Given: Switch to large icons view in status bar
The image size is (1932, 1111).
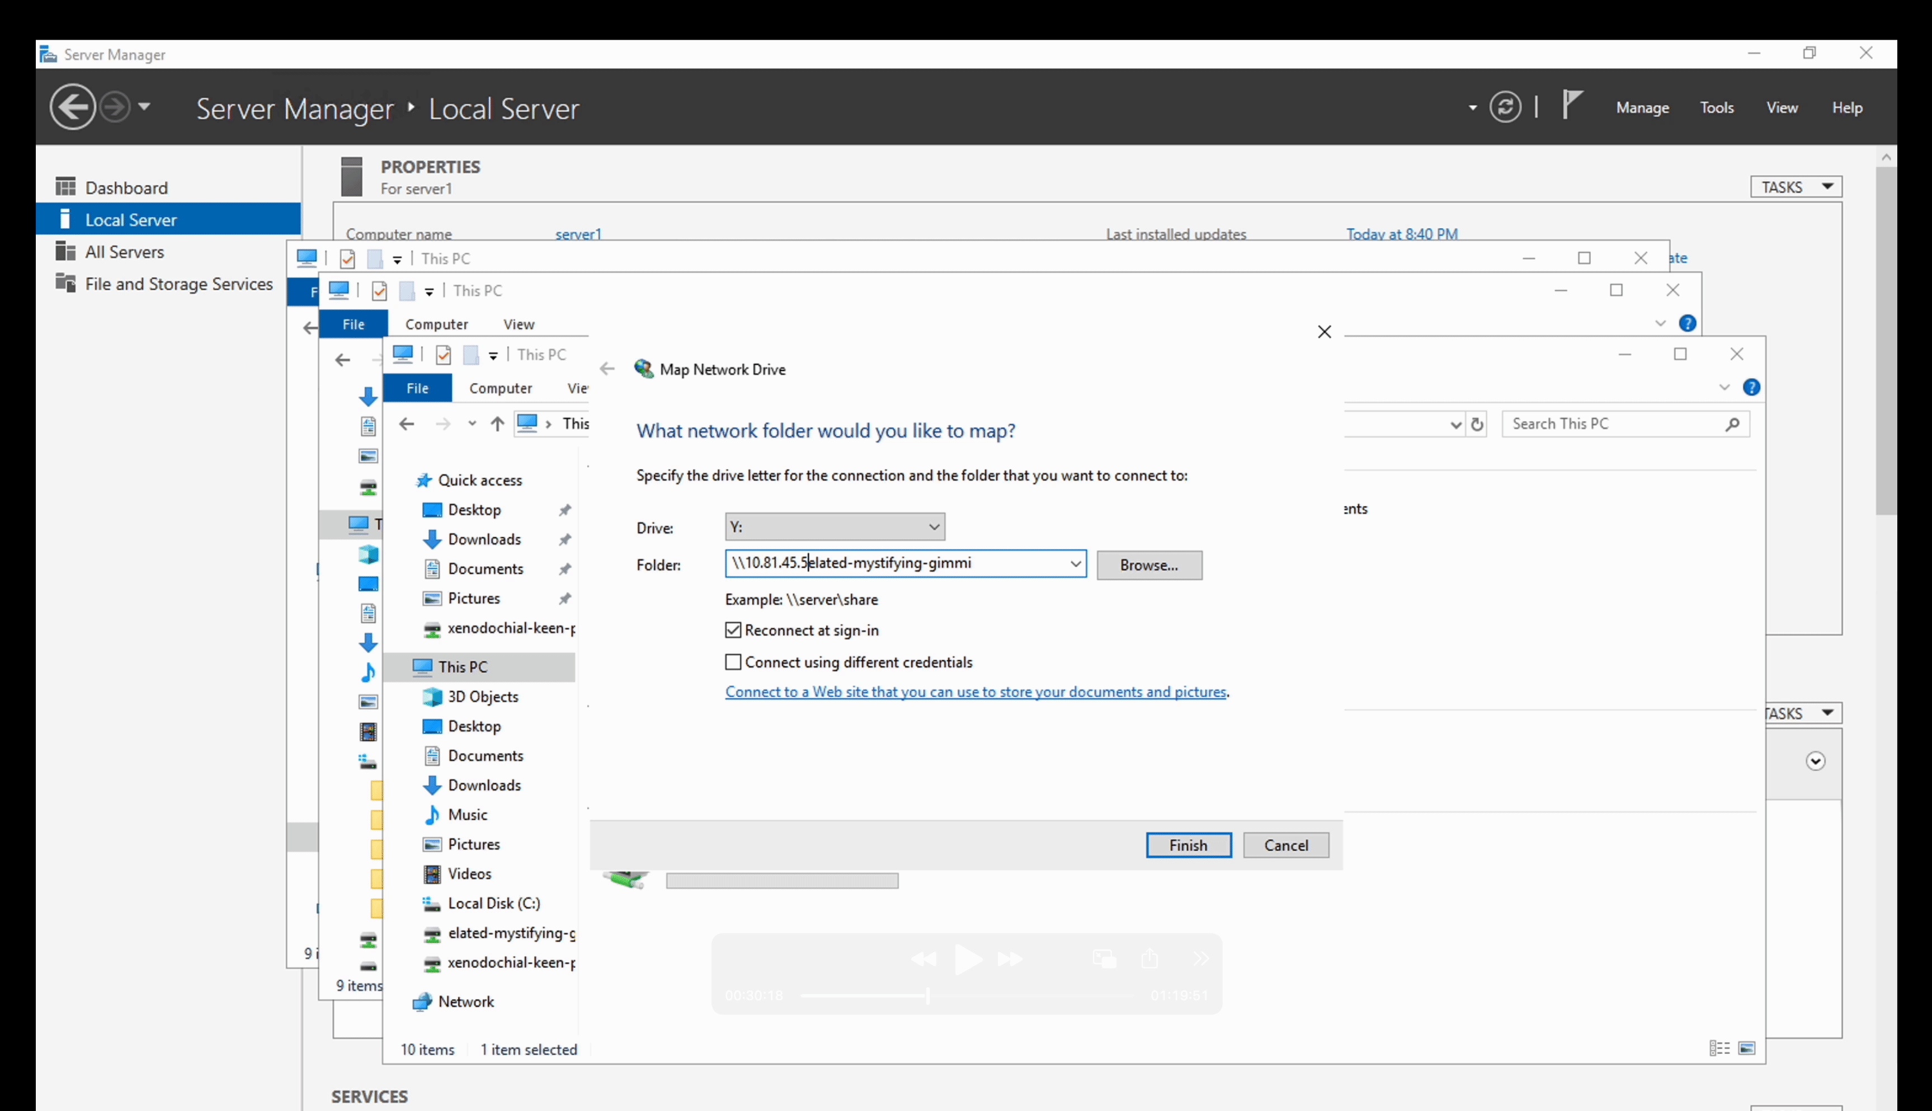Looking at the screenshot, I should [x=1747, y=1048].
